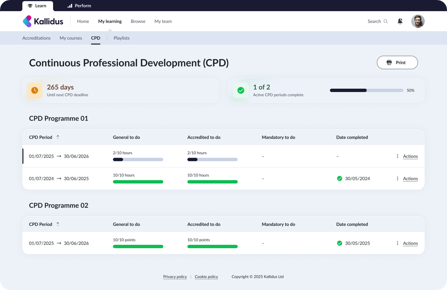447x290 pixels.
Task: Open the Privacy policy link
Action: point(175,277)
